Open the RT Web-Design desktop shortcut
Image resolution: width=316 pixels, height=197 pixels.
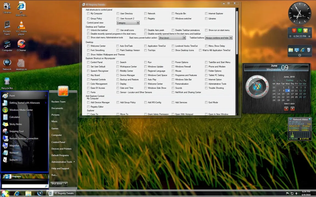pos(21,9)
